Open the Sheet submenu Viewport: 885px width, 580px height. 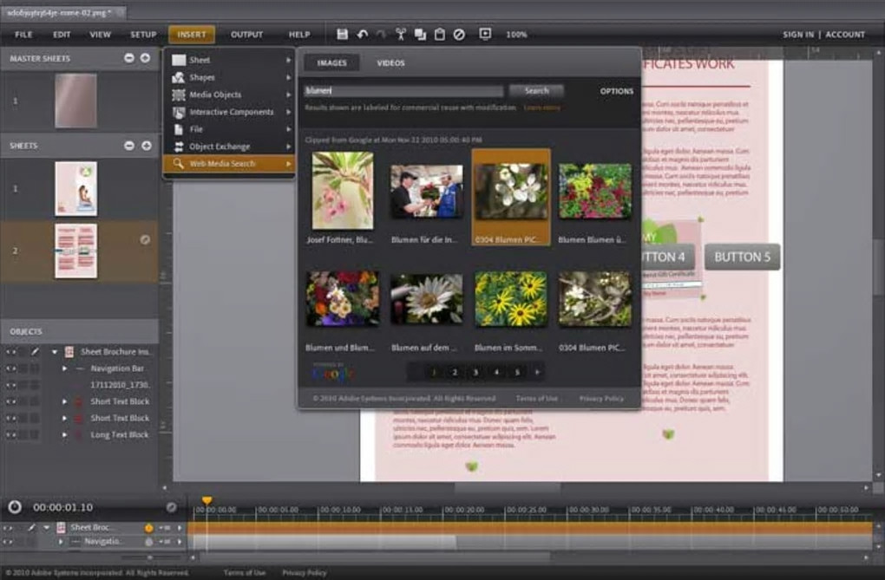click(x=228, y=60)
